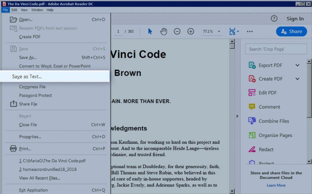Click tools pane scrollbar down arrow
The width and height of the screenshot is (312, 194).
[x=309, y=162]
